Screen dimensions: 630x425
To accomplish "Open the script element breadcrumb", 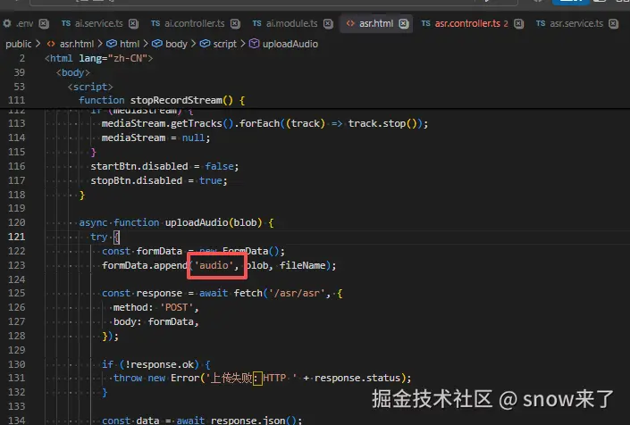I will point(224,44).
